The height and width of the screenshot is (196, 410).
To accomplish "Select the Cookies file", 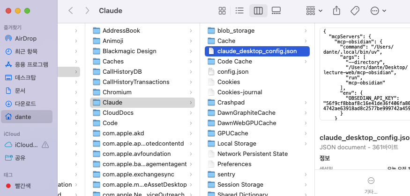I will [x=257, y=82].
